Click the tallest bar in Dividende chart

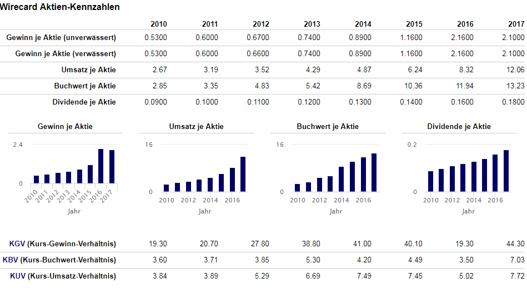click(x=506, y=171)
